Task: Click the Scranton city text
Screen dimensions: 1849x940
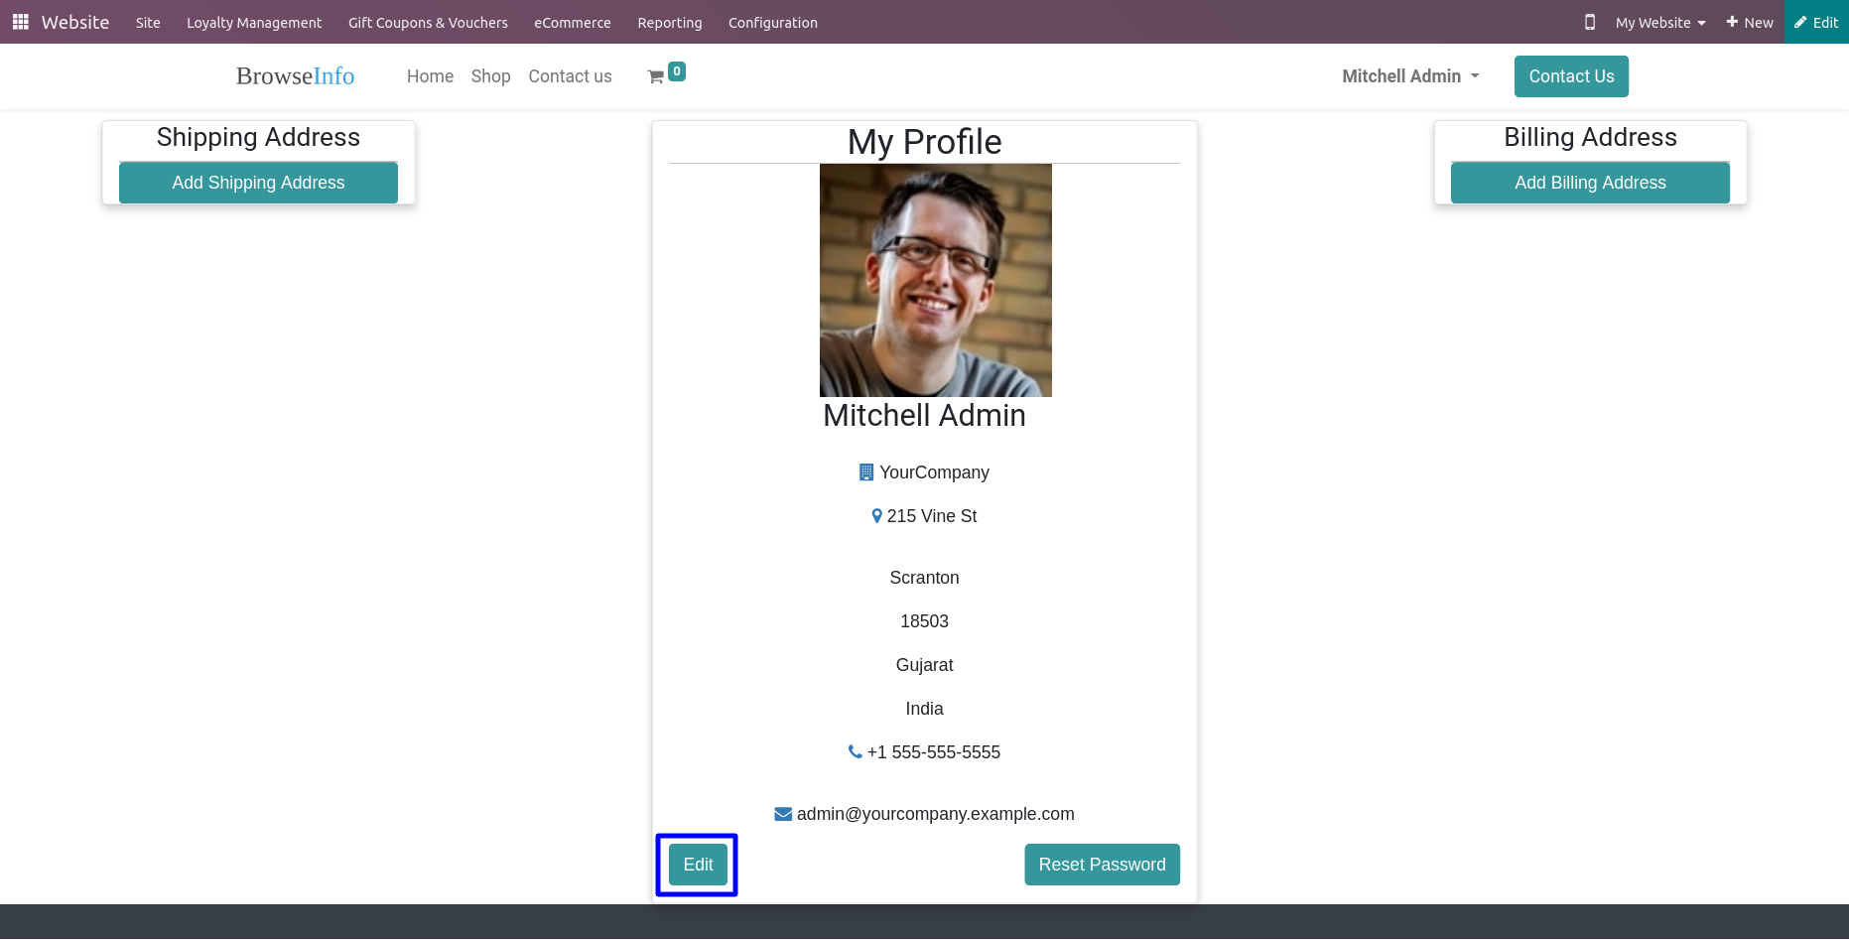Action: click(924, 578)
